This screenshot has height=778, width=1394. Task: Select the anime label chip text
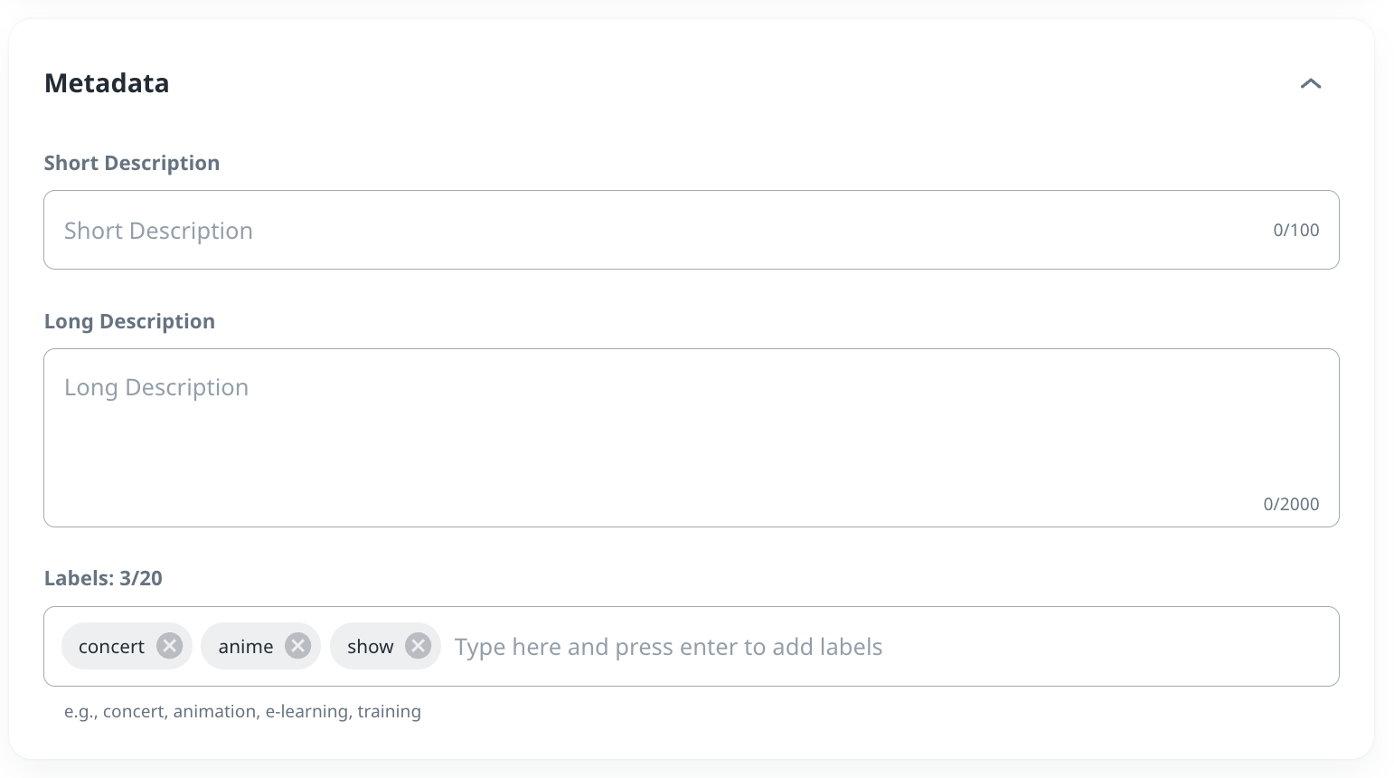245,647
